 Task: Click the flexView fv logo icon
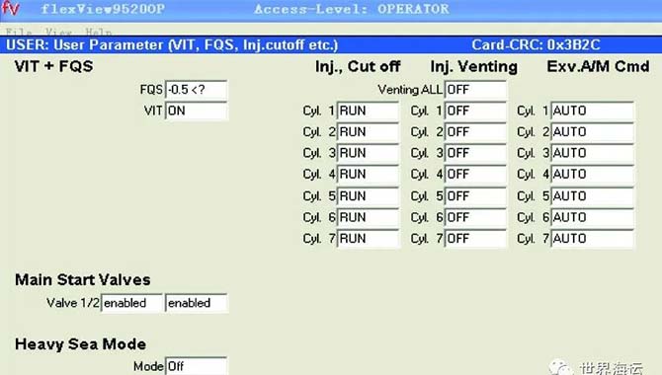click(x=11, y=9)
